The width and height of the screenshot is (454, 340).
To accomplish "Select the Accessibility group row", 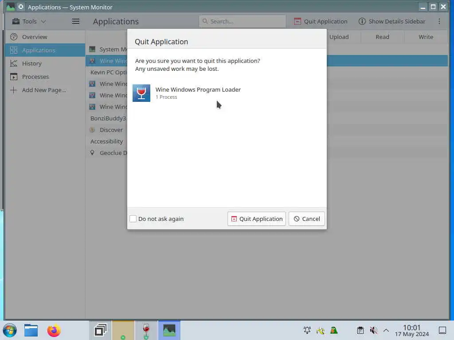I will [x=106, y=141].
